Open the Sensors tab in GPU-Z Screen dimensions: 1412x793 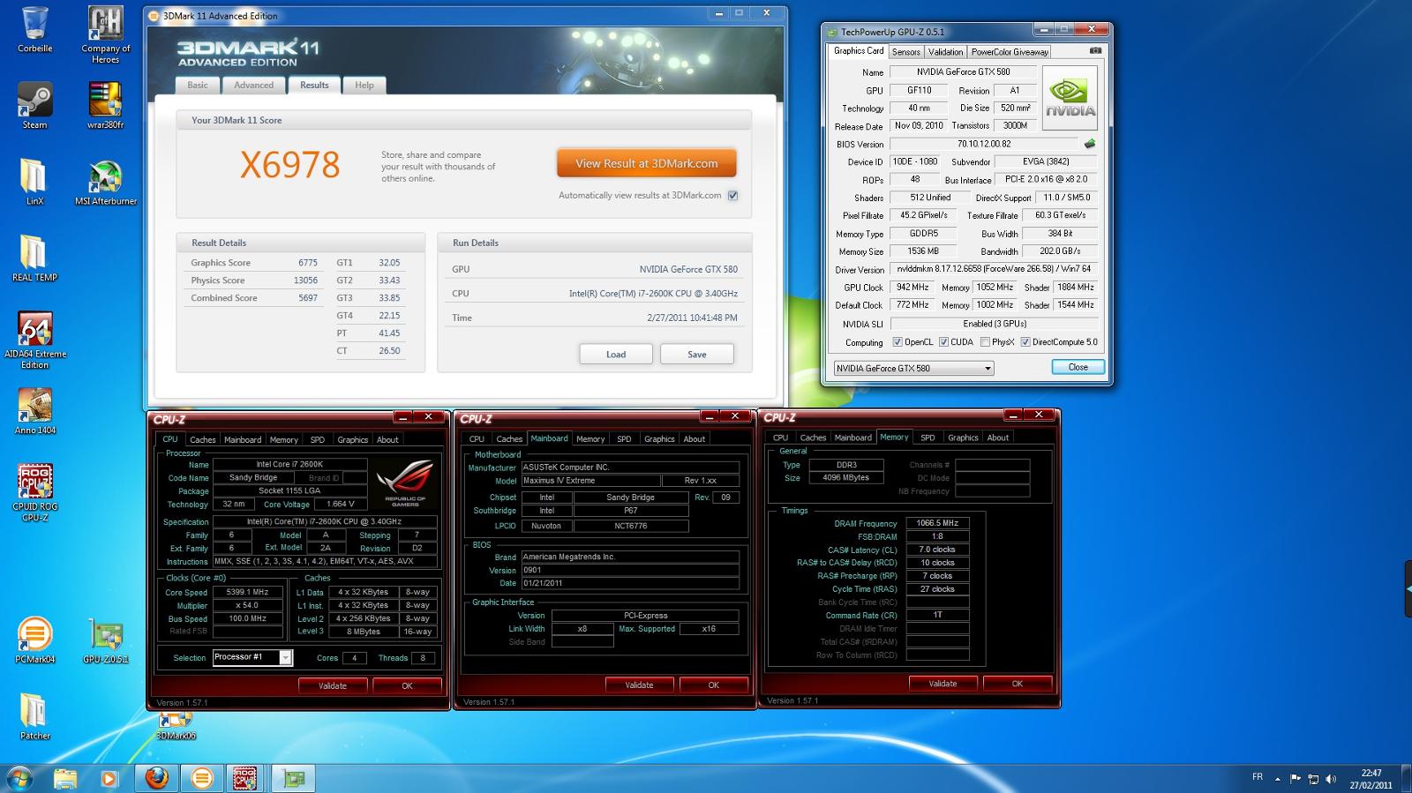(x=905, y=52)
